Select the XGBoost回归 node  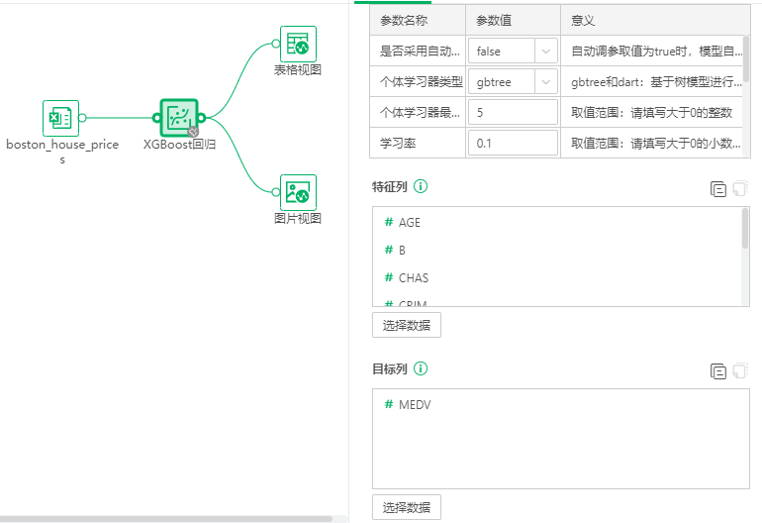click(x=179, y=118)
